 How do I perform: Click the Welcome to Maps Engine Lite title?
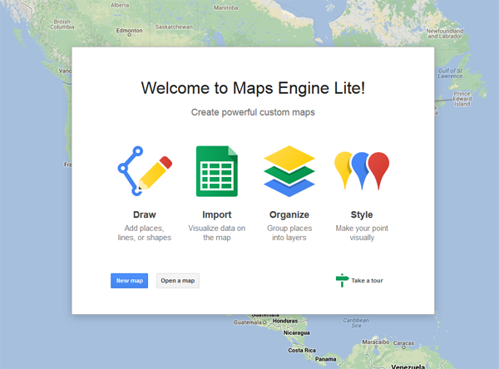253,88
